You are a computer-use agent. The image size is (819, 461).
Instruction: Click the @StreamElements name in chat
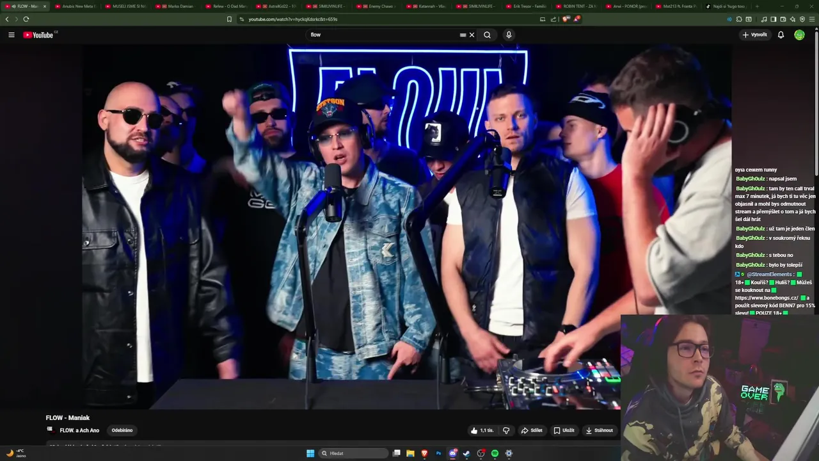(x=769, y=274)
